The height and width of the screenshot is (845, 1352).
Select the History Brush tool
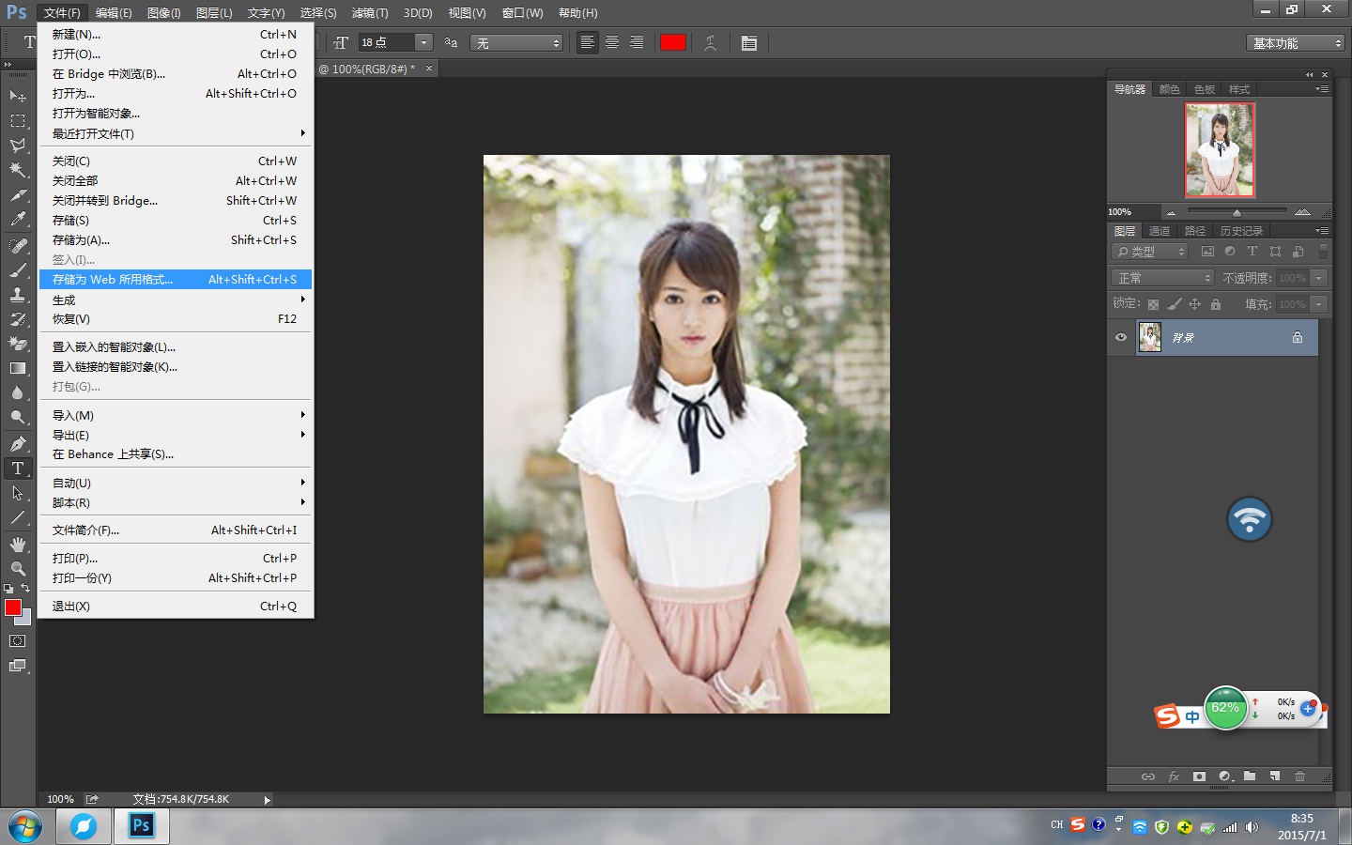[x=18, y=319]
